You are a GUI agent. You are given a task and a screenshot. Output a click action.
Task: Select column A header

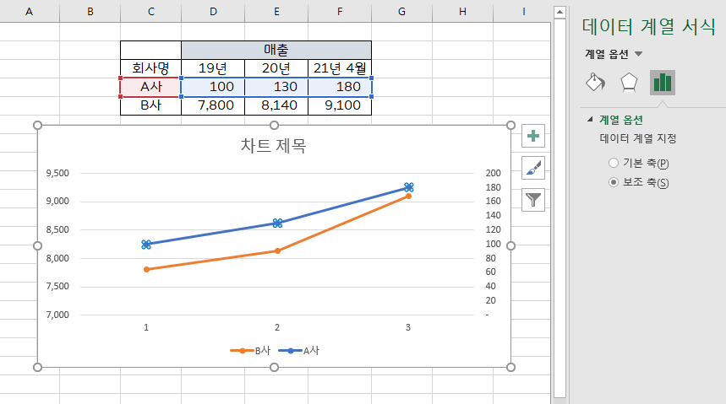click(x=30, y=12)
